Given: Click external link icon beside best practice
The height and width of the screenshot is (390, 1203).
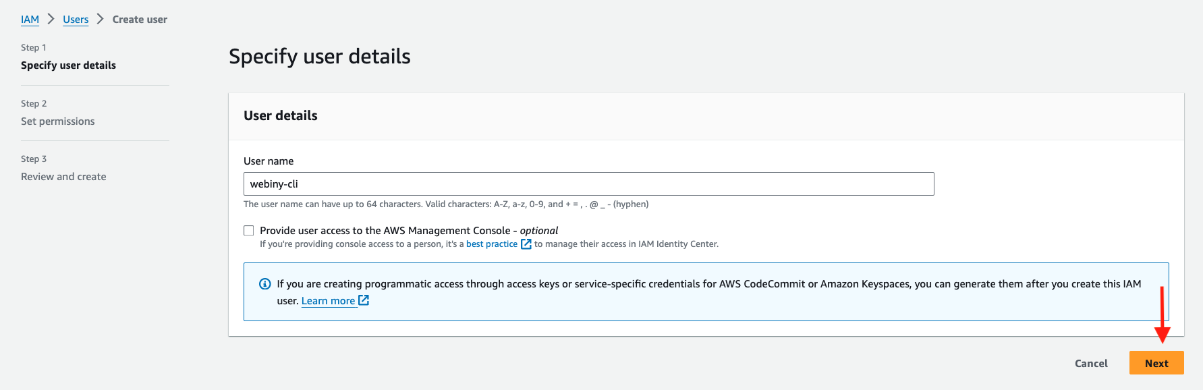Looking at the screenshot, I should pyautogui.click(x=526, y=244).
